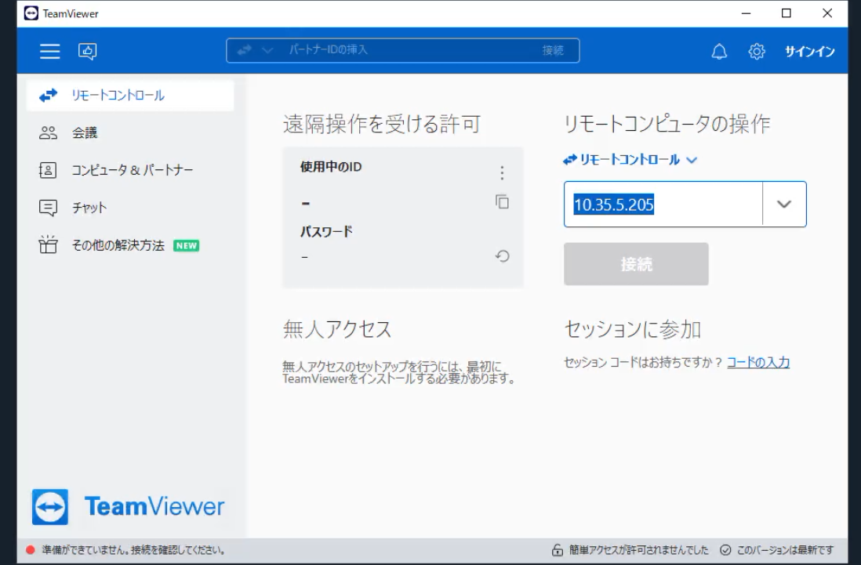861x565 pixels.
Task: Click the feedback thumbs-up icon
Action: pyautogui.click(x=86, y=52)
